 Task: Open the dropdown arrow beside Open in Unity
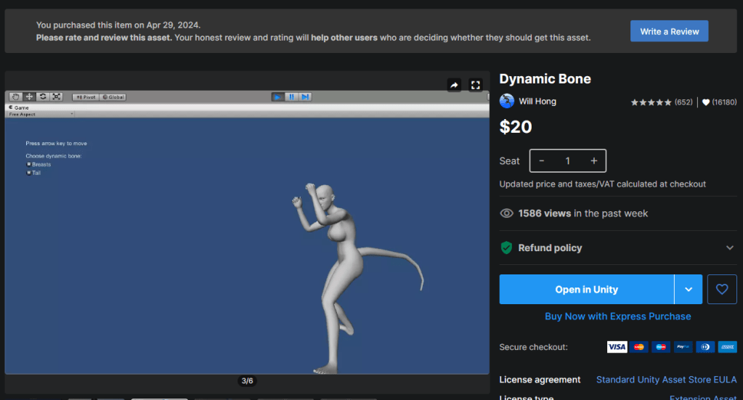[x=689, y=289]
